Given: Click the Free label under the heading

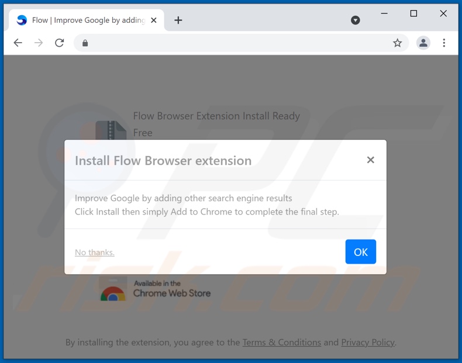Looking at the screenshot, I should pos(143,133).
